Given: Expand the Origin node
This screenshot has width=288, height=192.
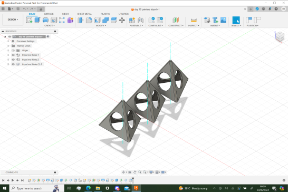Looking at the screenshot, I should click(x=8, y=50).
